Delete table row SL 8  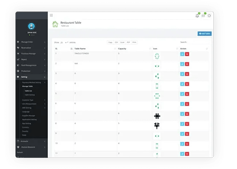(x=187, y=124)
